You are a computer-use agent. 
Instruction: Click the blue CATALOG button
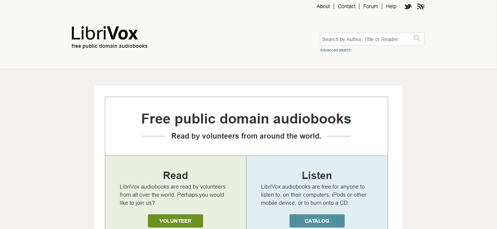pos(317,221)
